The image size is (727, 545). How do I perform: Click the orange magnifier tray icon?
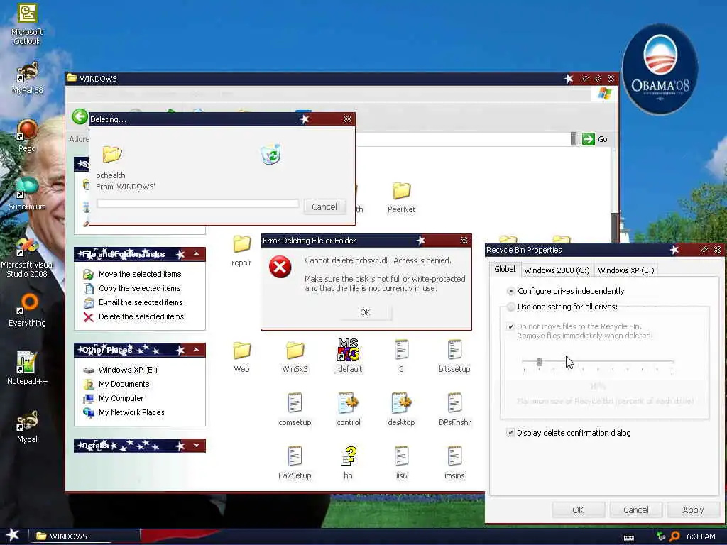click(674, 536)
